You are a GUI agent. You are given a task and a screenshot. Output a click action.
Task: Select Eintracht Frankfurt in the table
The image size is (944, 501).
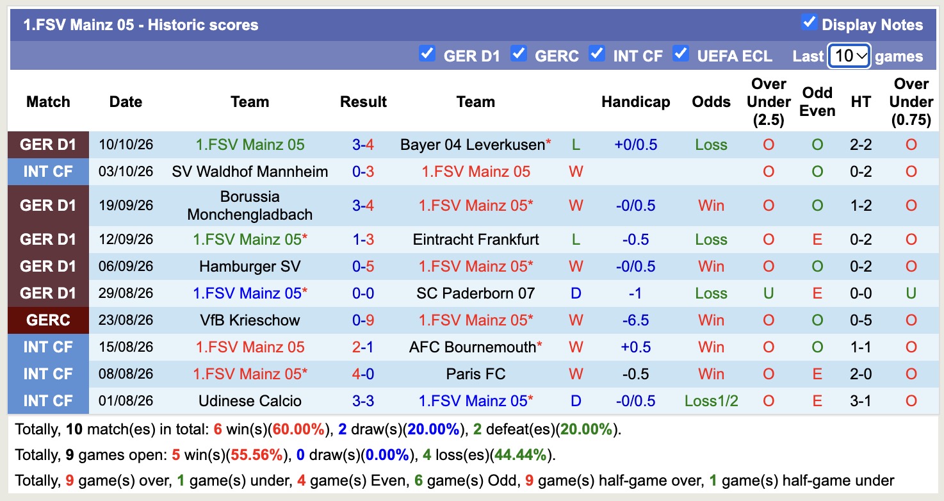(x=476, y=240)
